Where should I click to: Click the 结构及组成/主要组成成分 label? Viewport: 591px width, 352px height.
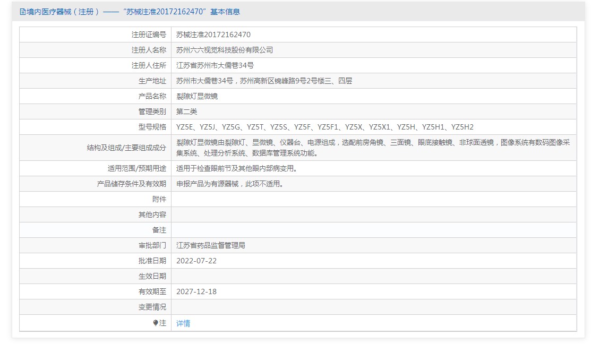click(126, 148)
